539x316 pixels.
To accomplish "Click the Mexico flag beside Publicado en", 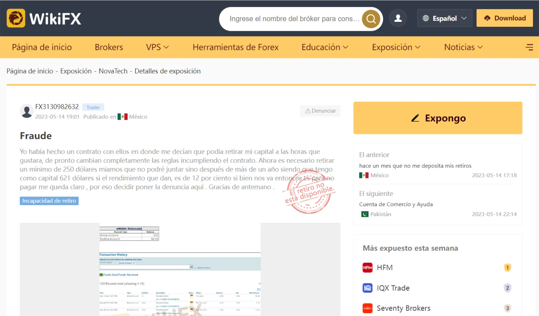I will tap(122, 117).
